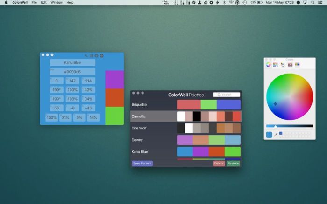Open the ColorWell app menu
This screenshot has height=204, width=327.
(x=20, y=2)
